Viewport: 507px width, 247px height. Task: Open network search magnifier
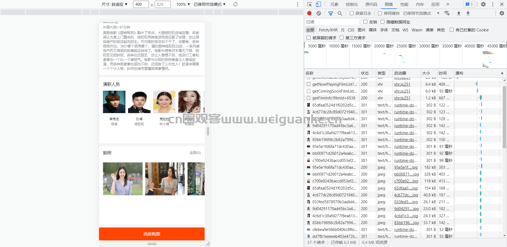[x=340, y=13]
